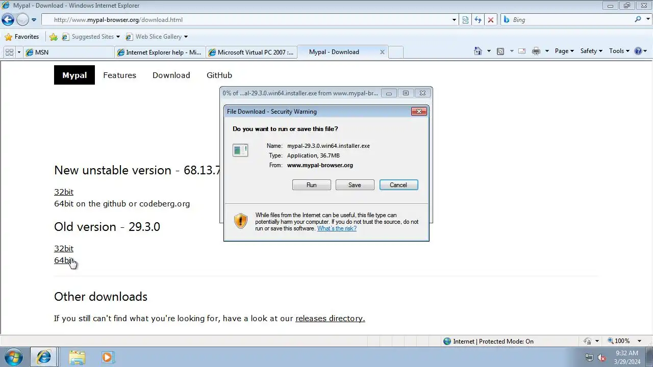Switch to Microsoft Virtual PC 2007 tab
This screenshot has width=653, height=367.
[x=252, y=52]
